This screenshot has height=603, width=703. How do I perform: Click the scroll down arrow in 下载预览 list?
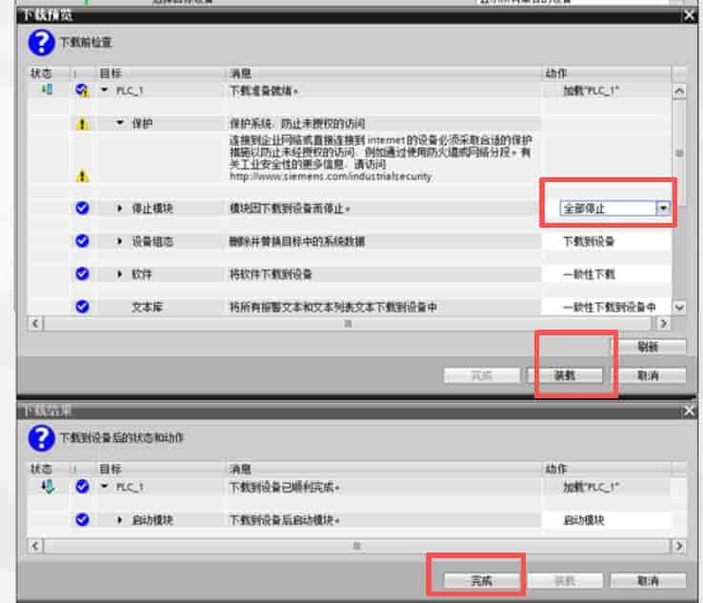pyautogui.click(x=679, y=308)
